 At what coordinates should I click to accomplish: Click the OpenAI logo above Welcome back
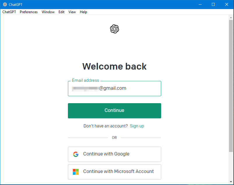[114, 29]
